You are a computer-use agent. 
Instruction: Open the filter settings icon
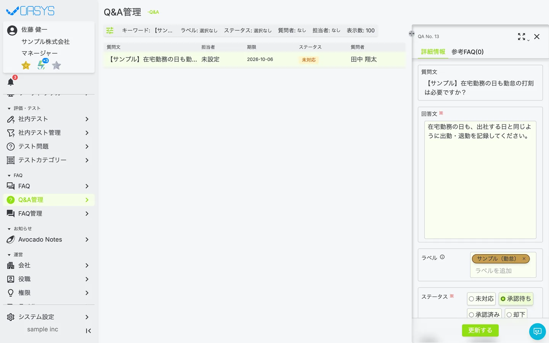(x=110, y=30)
